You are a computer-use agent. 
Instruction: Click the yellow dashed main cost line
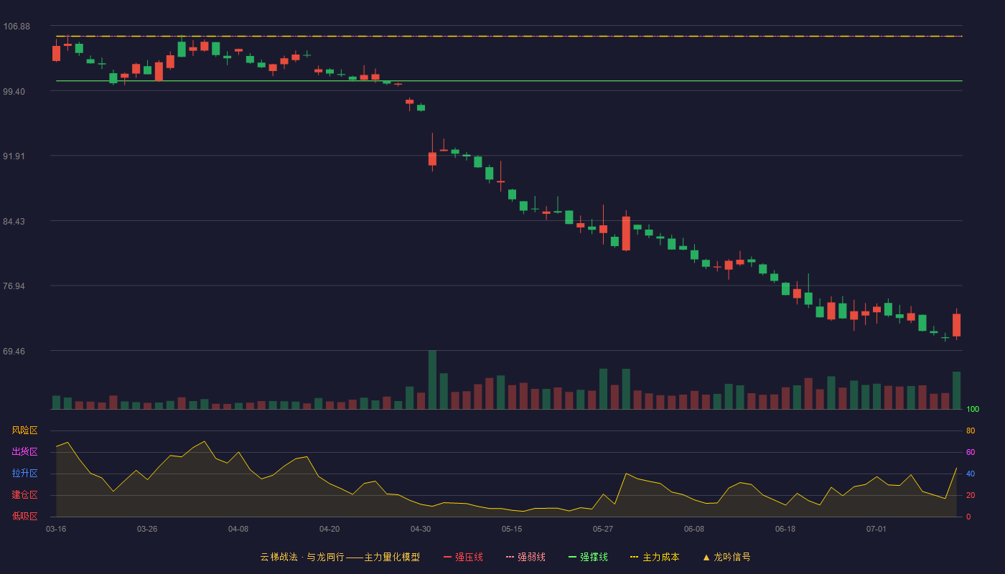pos(509,36)
